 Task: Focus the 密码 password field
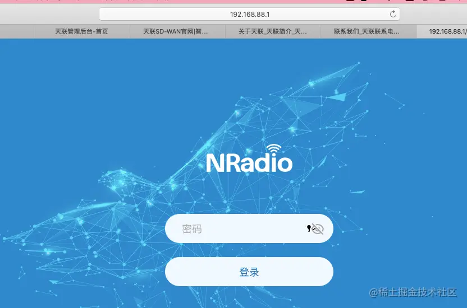[x=249, y=228]
